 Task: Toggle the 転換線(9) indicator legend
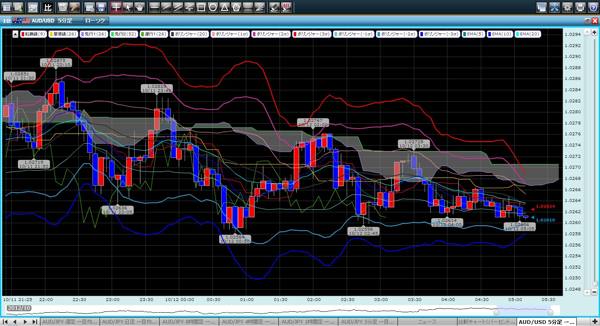pyautogui.click(x=34, y=34)
